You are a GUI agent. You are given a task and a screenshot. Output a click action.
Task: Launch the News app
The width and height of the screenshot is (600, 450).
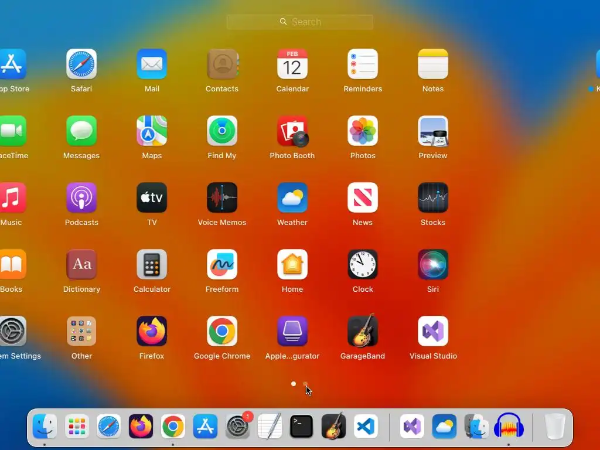tap(362, 197)
